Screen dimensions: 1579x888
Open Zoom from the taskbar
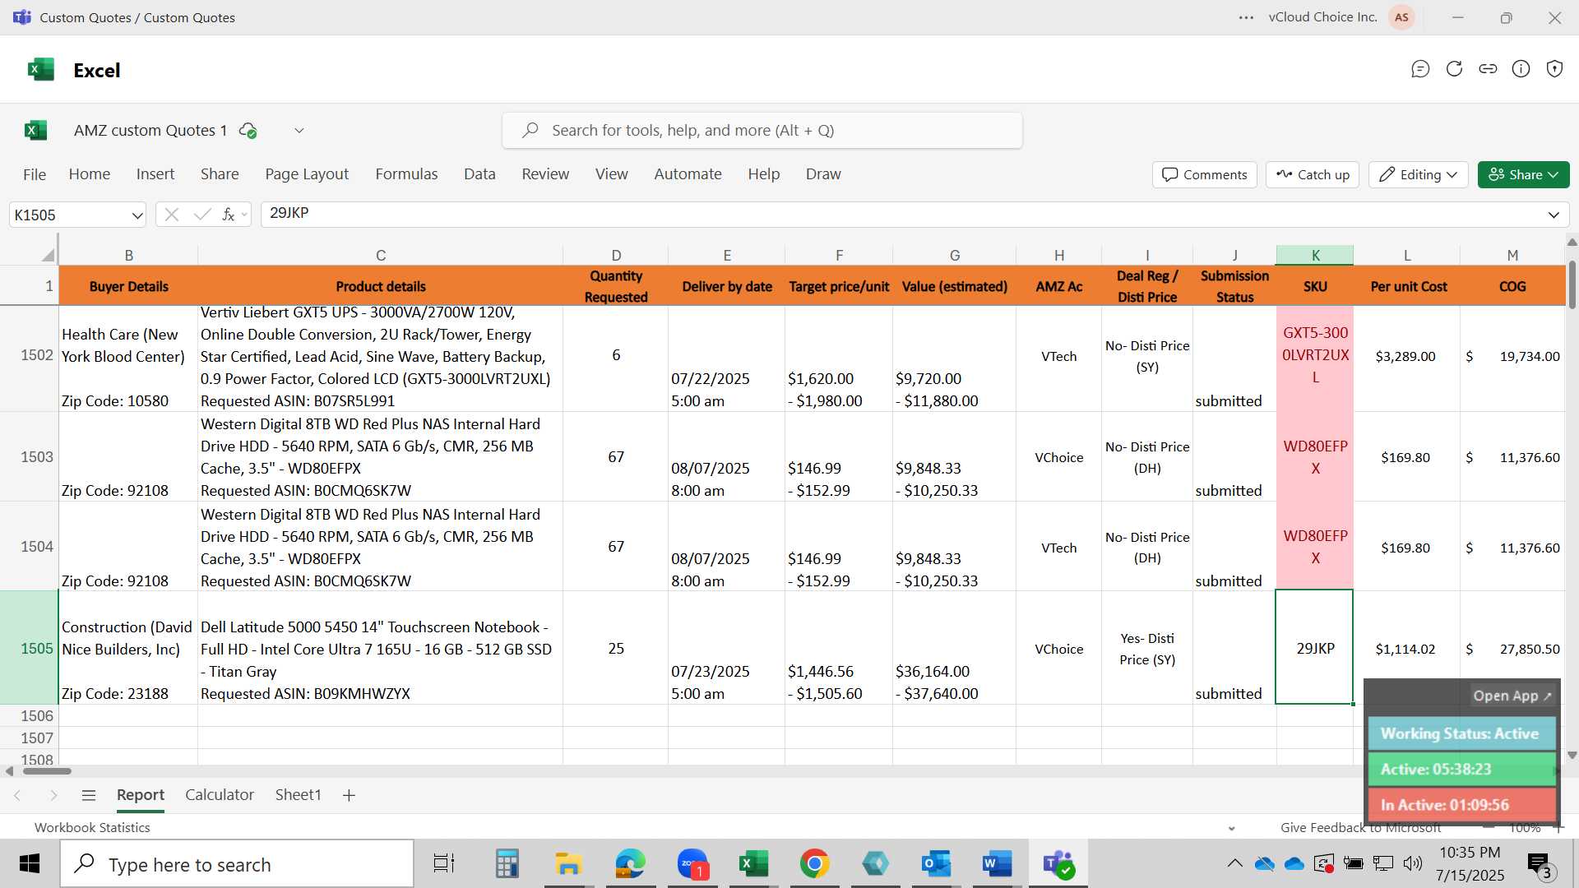(692, 863)
